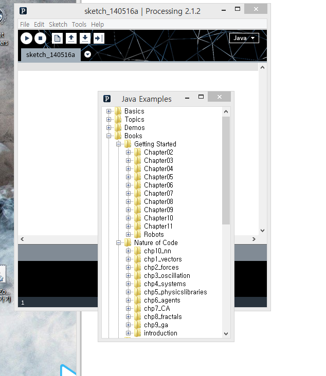Expand the chp1_vectors node
Viewport: 326px width, 376px height.
click(129, 259)
